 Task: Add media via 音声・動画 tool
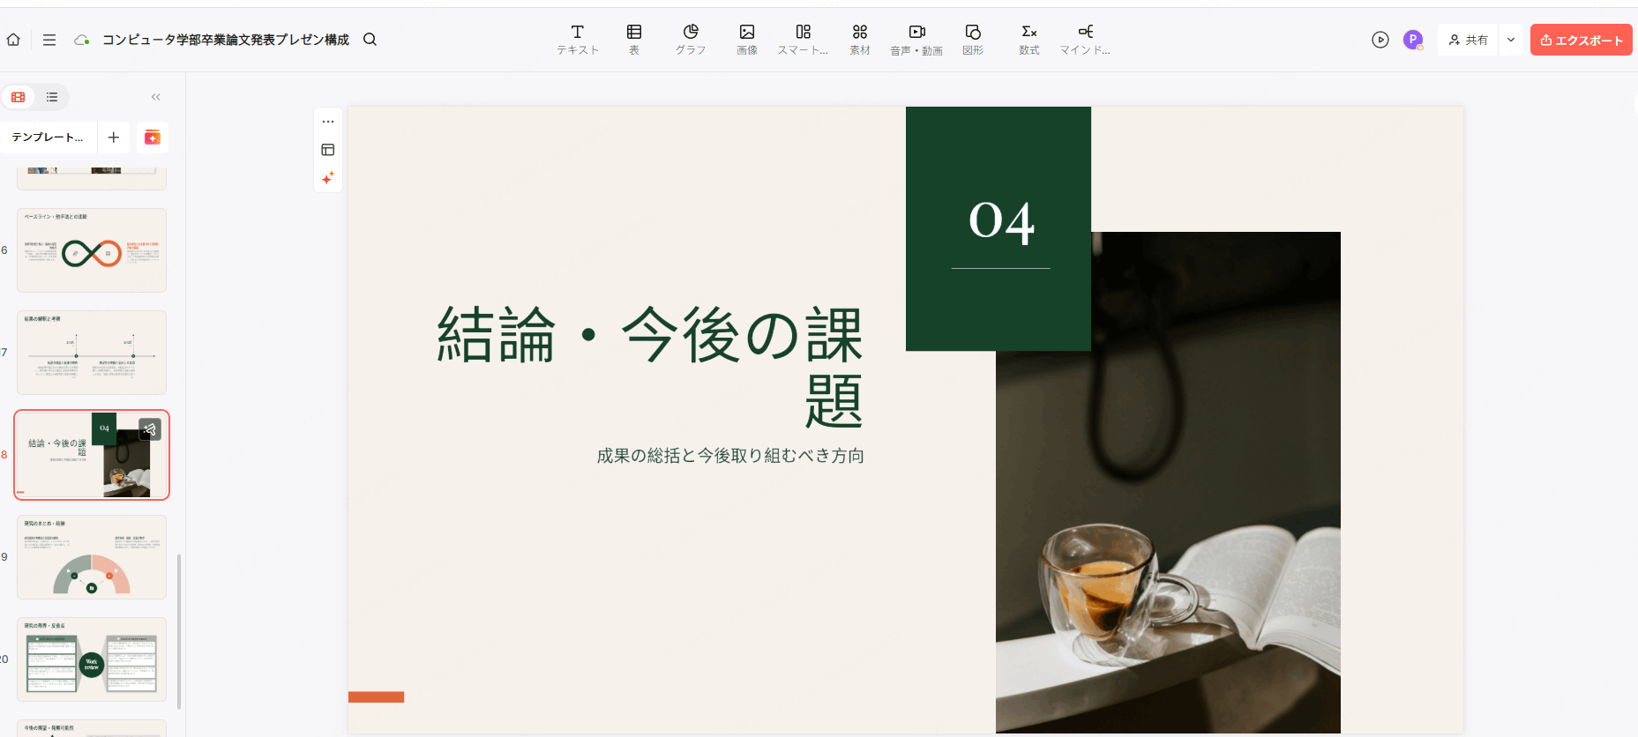pos(916,40)
